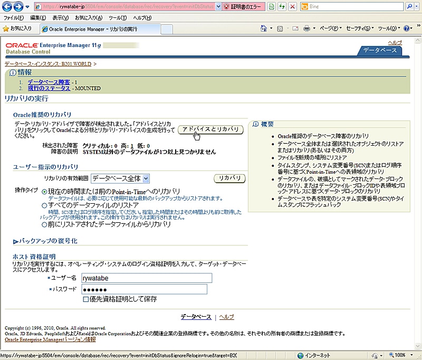Image resolution: width=422 pixels, height=360 pixels.
Task: Open a new blank browser tab
Action: pos(167,30)
